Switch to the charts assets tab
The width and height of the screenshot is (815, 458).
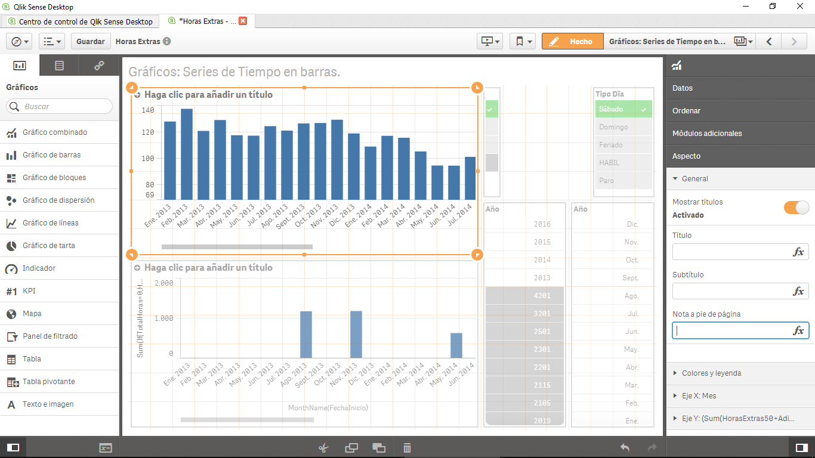tap(20, 66)
